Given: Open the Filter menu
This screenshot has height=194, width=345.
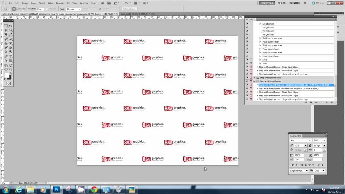Looking at the screenshot, I should [50, 3].
